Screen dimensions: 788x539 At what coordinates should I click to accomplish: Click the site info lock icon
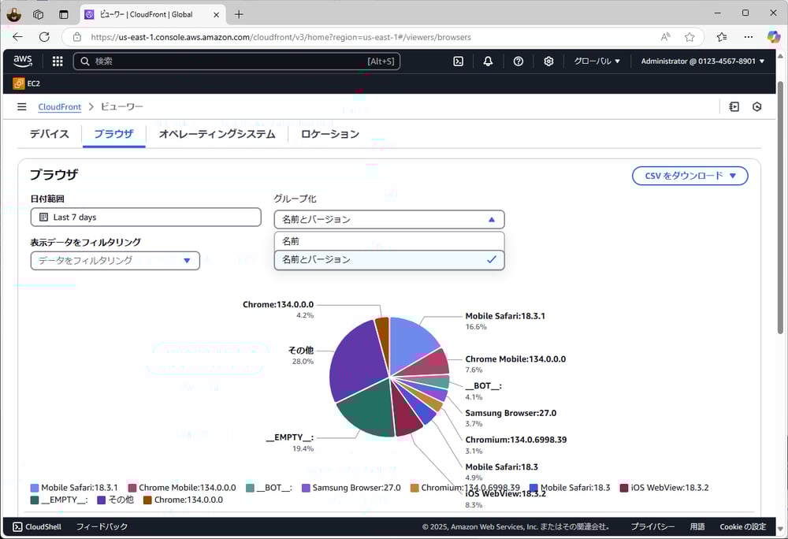pos(77,37)
